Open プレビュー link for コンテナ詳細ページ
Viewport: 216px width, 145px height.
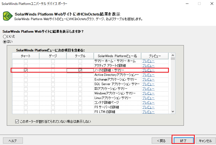148,103
